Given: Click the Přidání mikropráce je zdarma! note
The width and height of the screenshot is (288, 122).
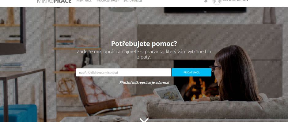Looking at the screenshot, I should click(x=144, y=82).
